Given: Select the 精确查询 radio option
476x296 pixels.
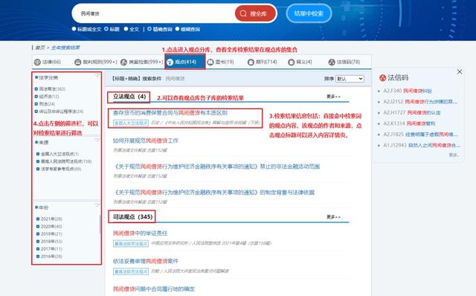Looking at the screenshot, I should coord(149,29).
